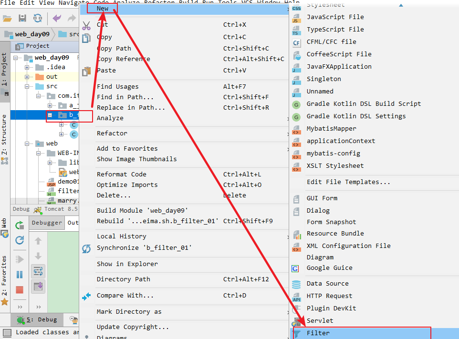The width and height of the screenshot is (459, 339).
Task: Expand the .idea folder node
Action: click(27, 68)
